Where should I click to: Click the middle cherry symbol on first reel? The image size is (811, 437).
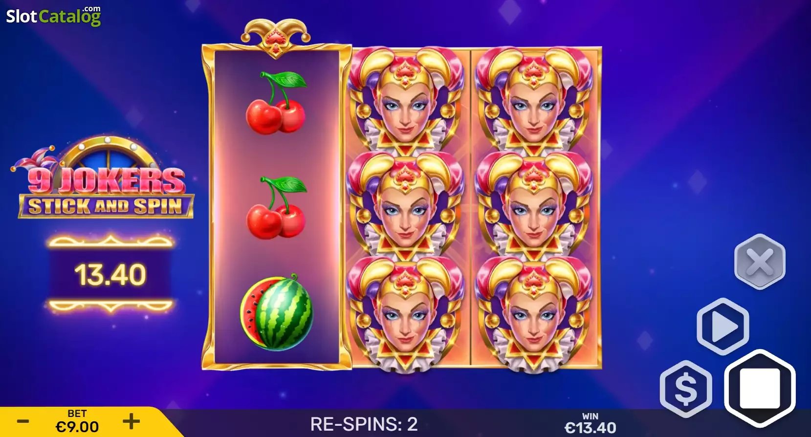point(276,208)
